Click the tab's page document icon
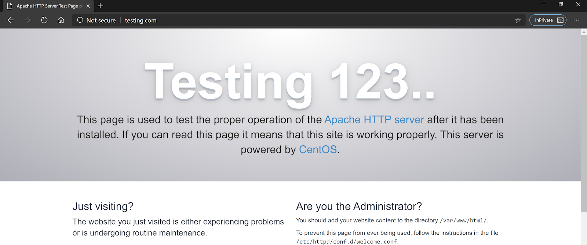 click(10, 6)
